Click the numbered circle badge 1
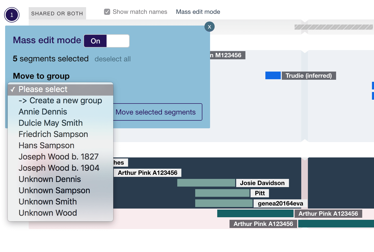374x252 pixels. 12,15
